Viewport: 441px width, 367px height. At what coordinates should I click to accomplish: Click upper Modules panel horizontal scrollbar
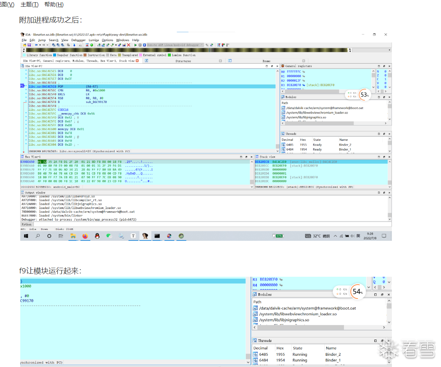click(x=319, y=123)
